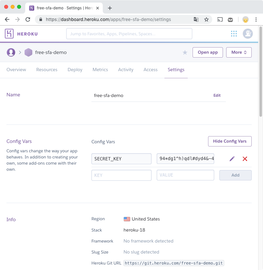
Task: Click the new config var KEY field
Action: tap(121, 175)
